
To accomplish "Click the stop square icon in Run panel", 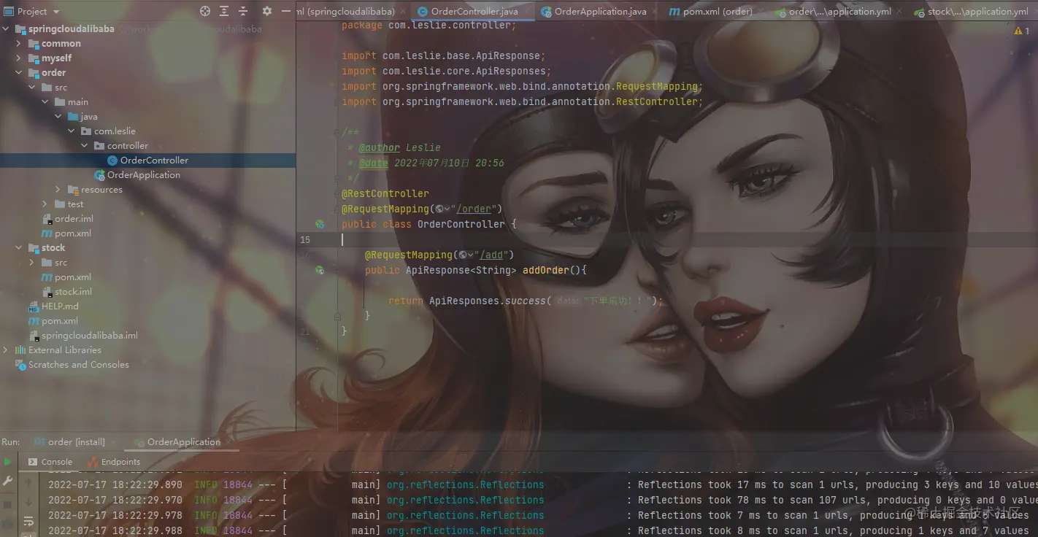I will (x=7, y=504).
